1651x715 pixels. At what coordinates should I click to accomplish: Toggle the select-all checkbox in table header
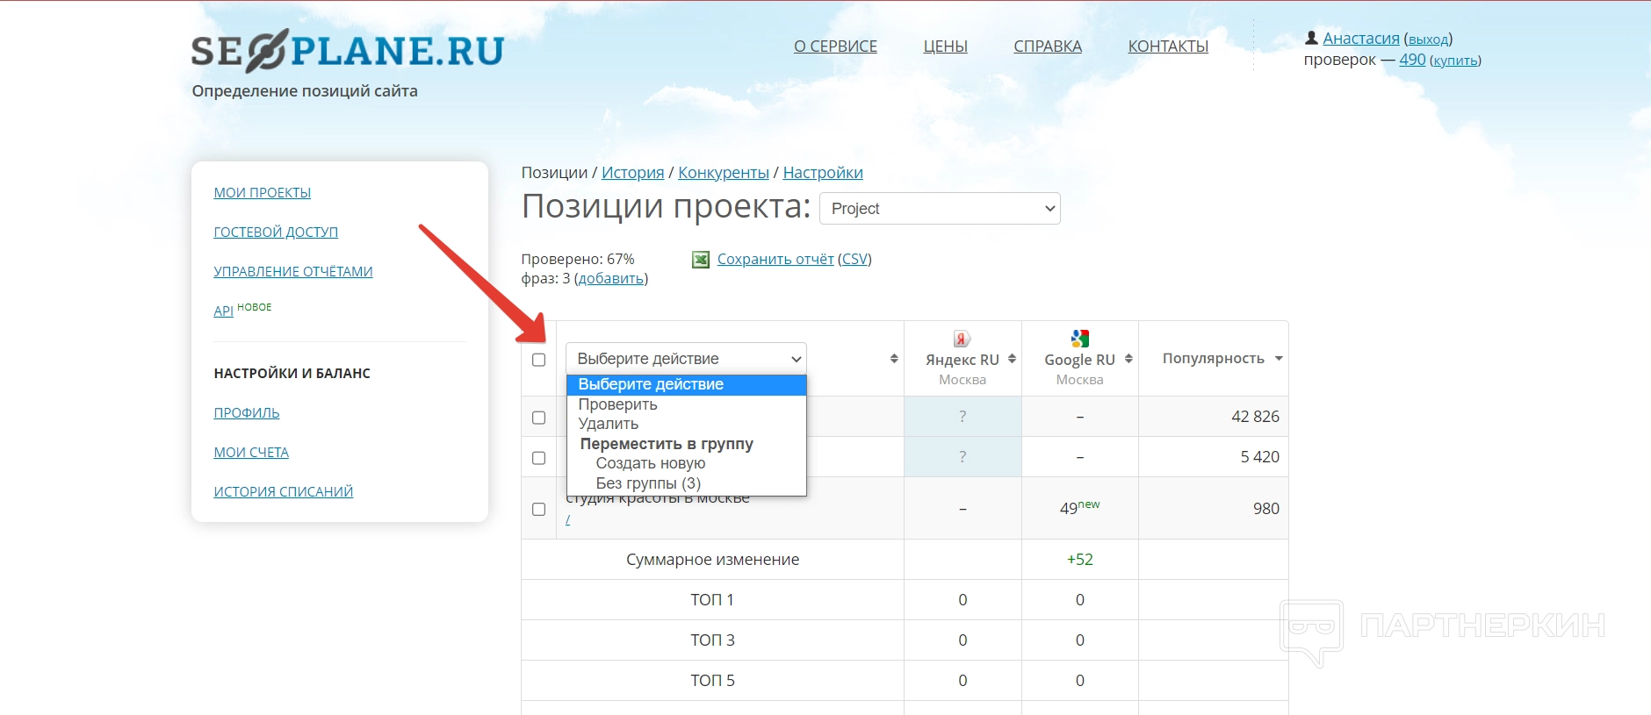[x=539, y=360]
